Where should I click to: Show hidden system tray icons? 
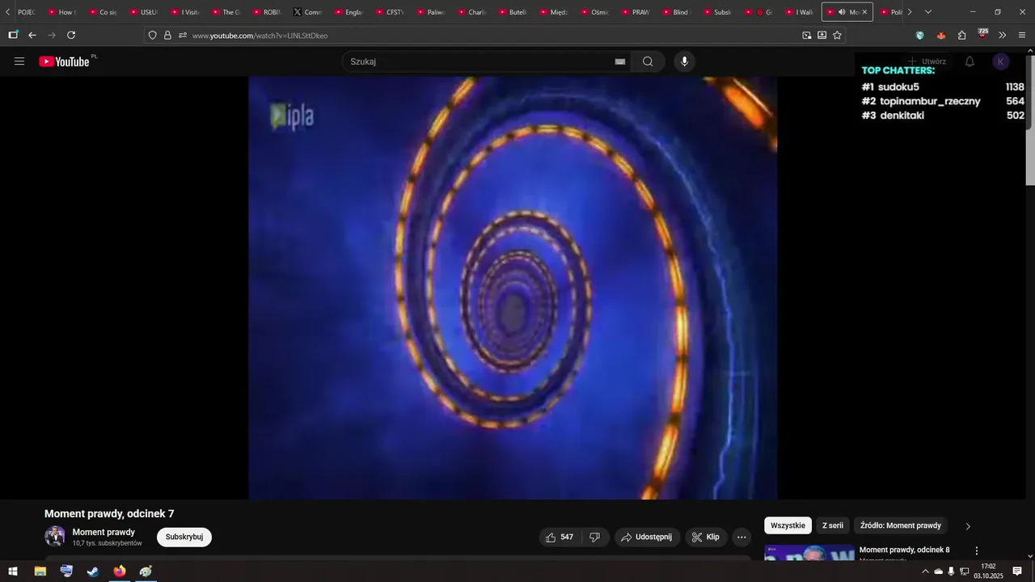click(925, 571)
